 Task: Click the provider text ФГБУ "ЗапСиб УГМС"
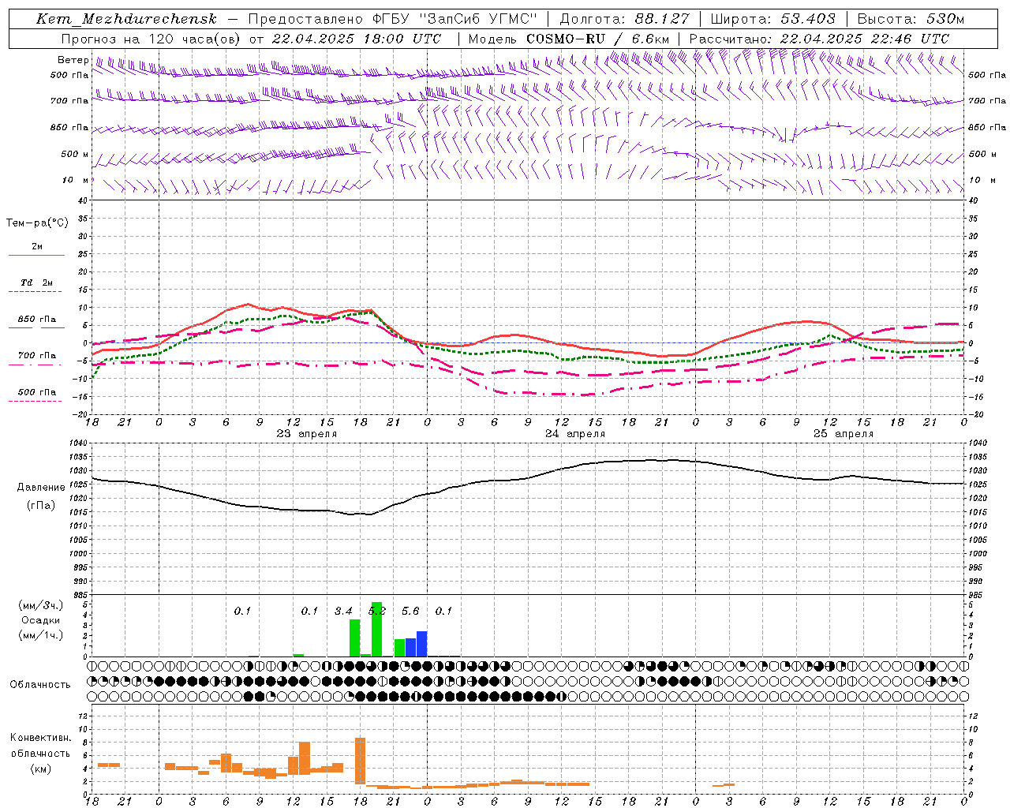click(454, 19)
